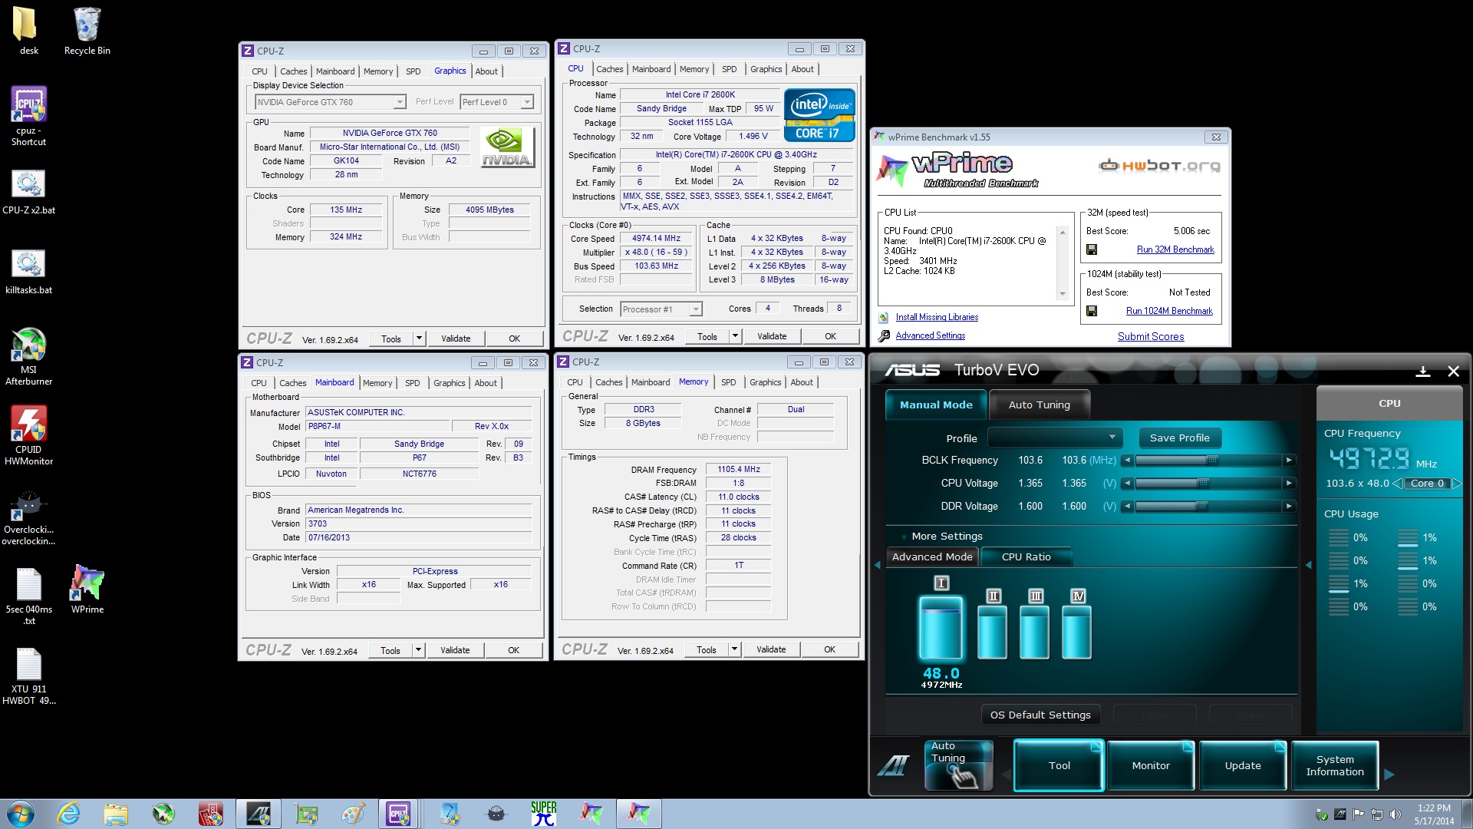Click OS Default Settings button

(1040, 715)
